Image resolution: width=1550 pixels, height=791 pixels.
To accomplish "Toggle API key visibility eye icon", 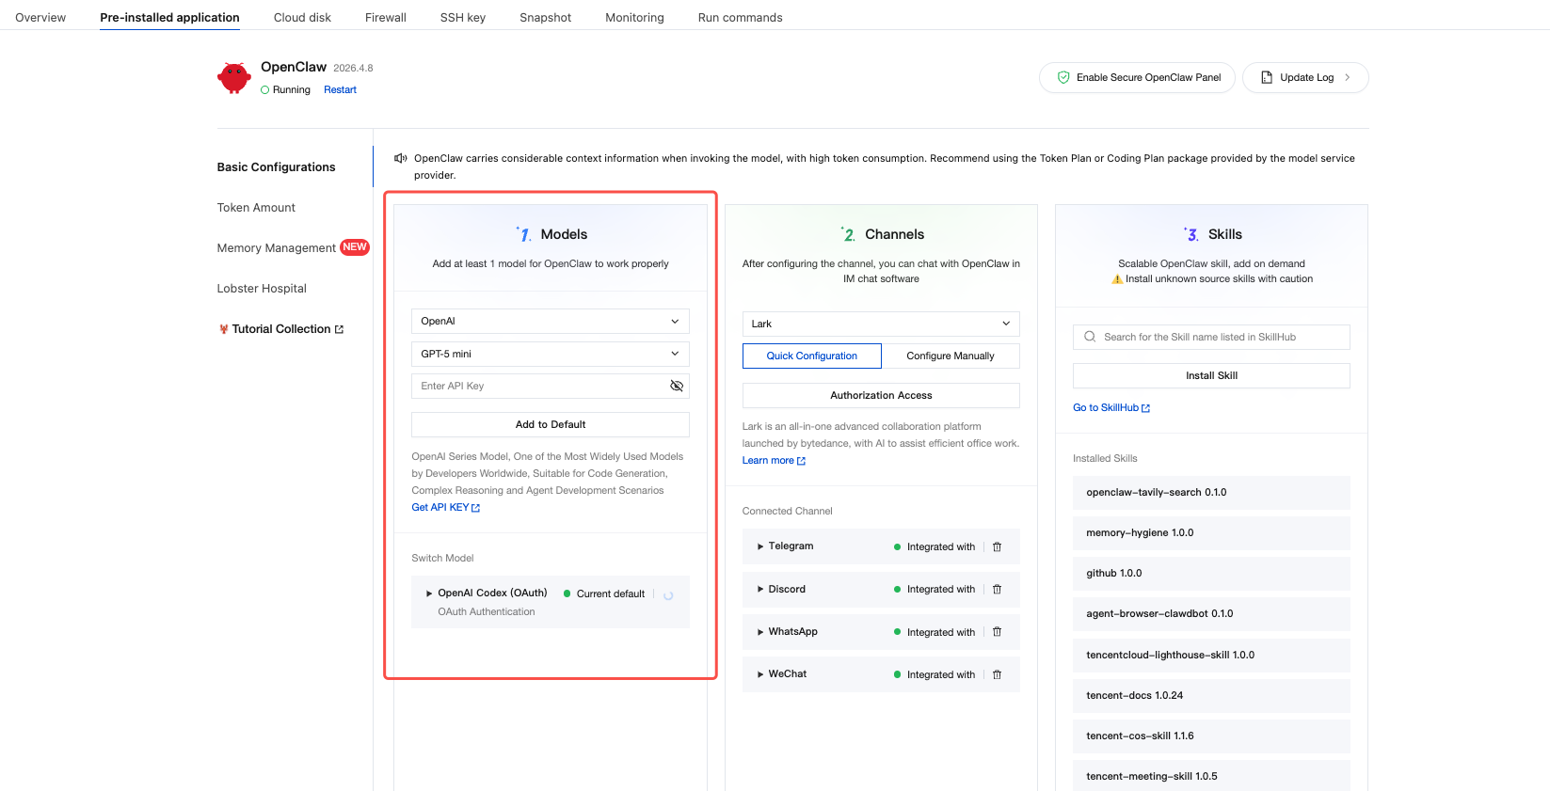I will 676,386.
